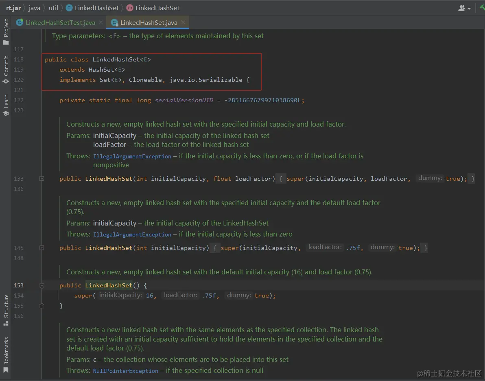The height and width of the screenshot is (381, 485).
Task: Open the first IllegalArgumentException doc link
Action: coord(132,156)
